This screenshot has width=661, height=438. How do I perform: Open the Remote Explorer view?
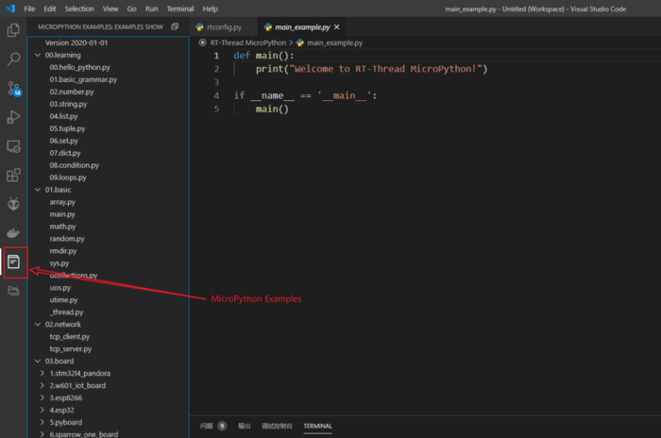tap(13, 146)
